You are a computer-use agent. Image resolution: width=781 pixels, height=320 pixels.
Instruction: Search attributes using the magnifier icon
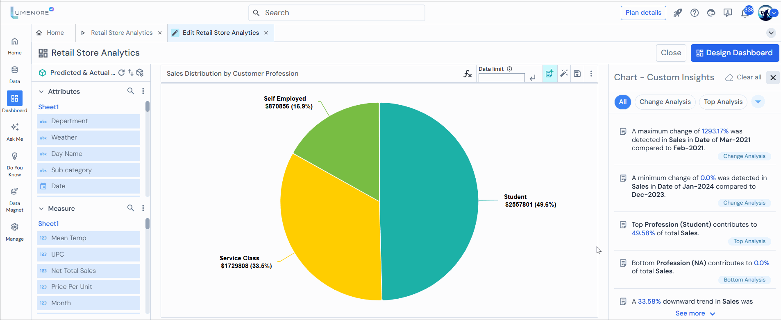pyautogui.click(x=130, y=91)
